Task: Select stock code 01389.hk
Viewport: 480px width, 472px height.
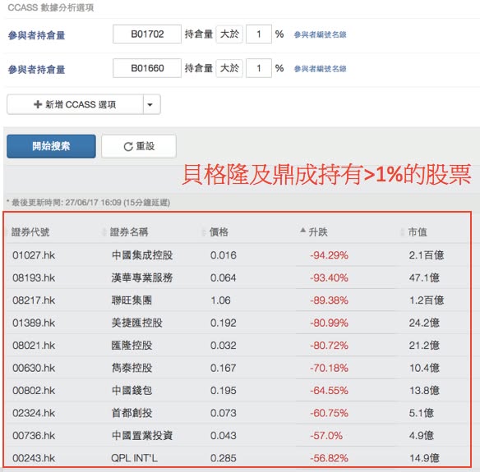Action: pos(34,323)
